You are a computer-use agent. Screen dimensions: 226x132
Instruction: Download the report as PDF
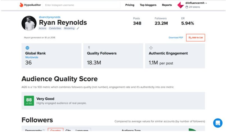click(176, 38)
